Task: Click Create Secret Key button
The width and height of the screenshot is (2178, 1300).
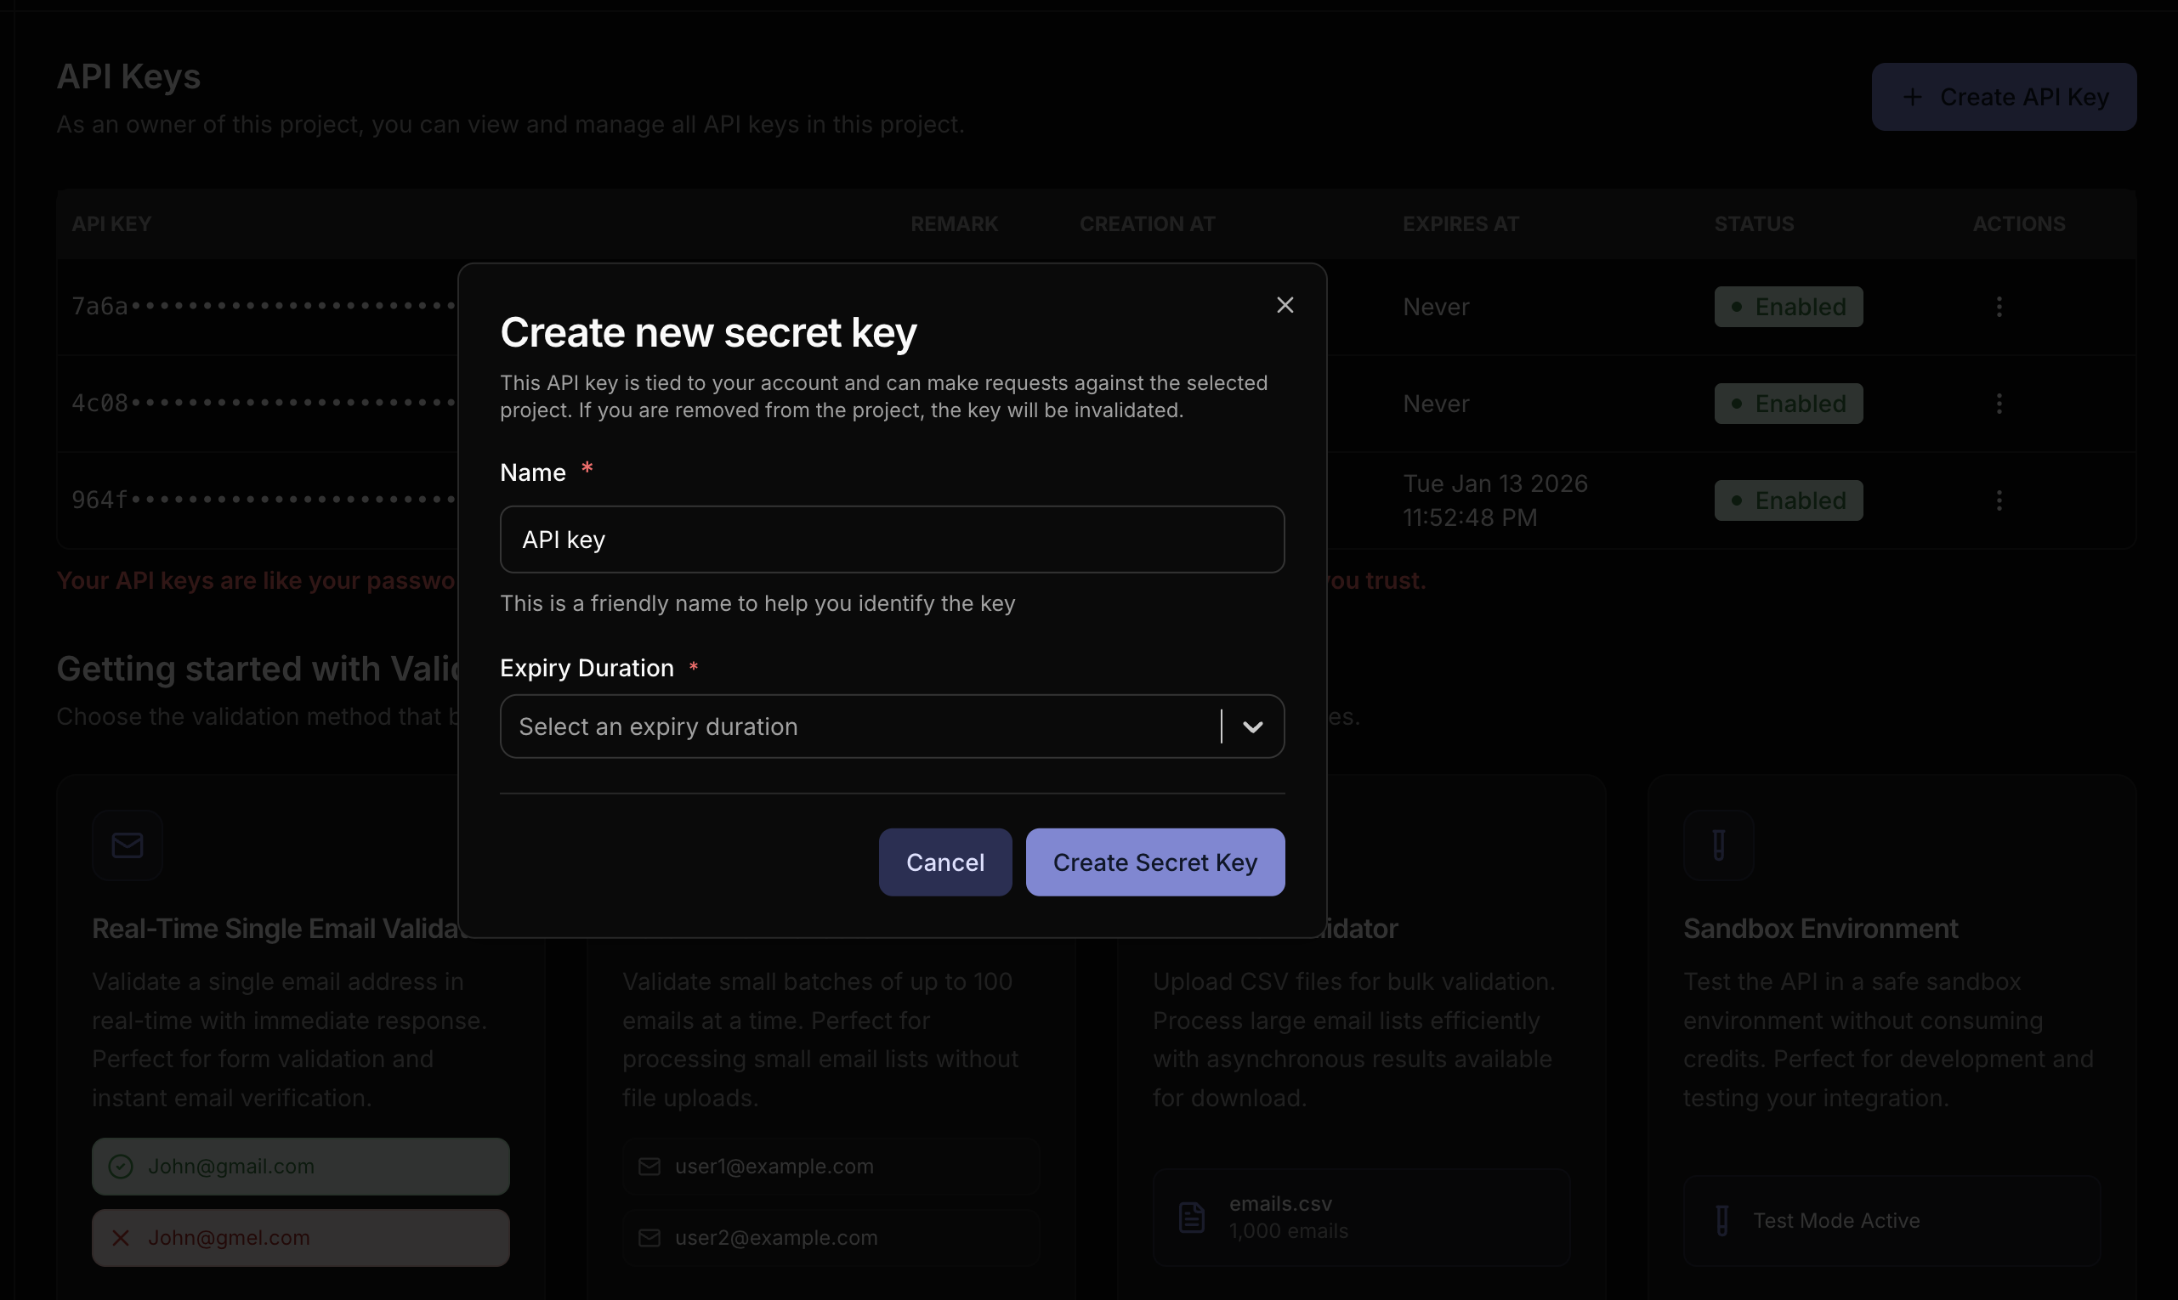Action: (x=1154, y=862)
